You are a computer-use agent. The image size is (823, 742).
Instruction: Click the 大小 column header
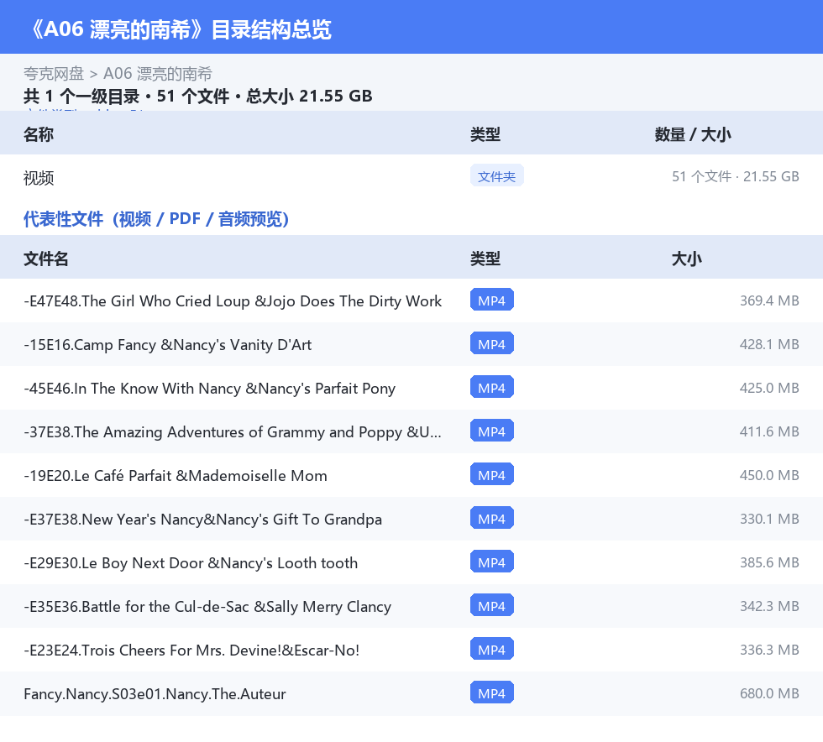point(687,259)
